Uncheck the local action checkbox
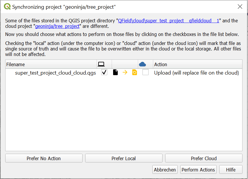The height and width of the screenshot is (179, 248). 104,73
